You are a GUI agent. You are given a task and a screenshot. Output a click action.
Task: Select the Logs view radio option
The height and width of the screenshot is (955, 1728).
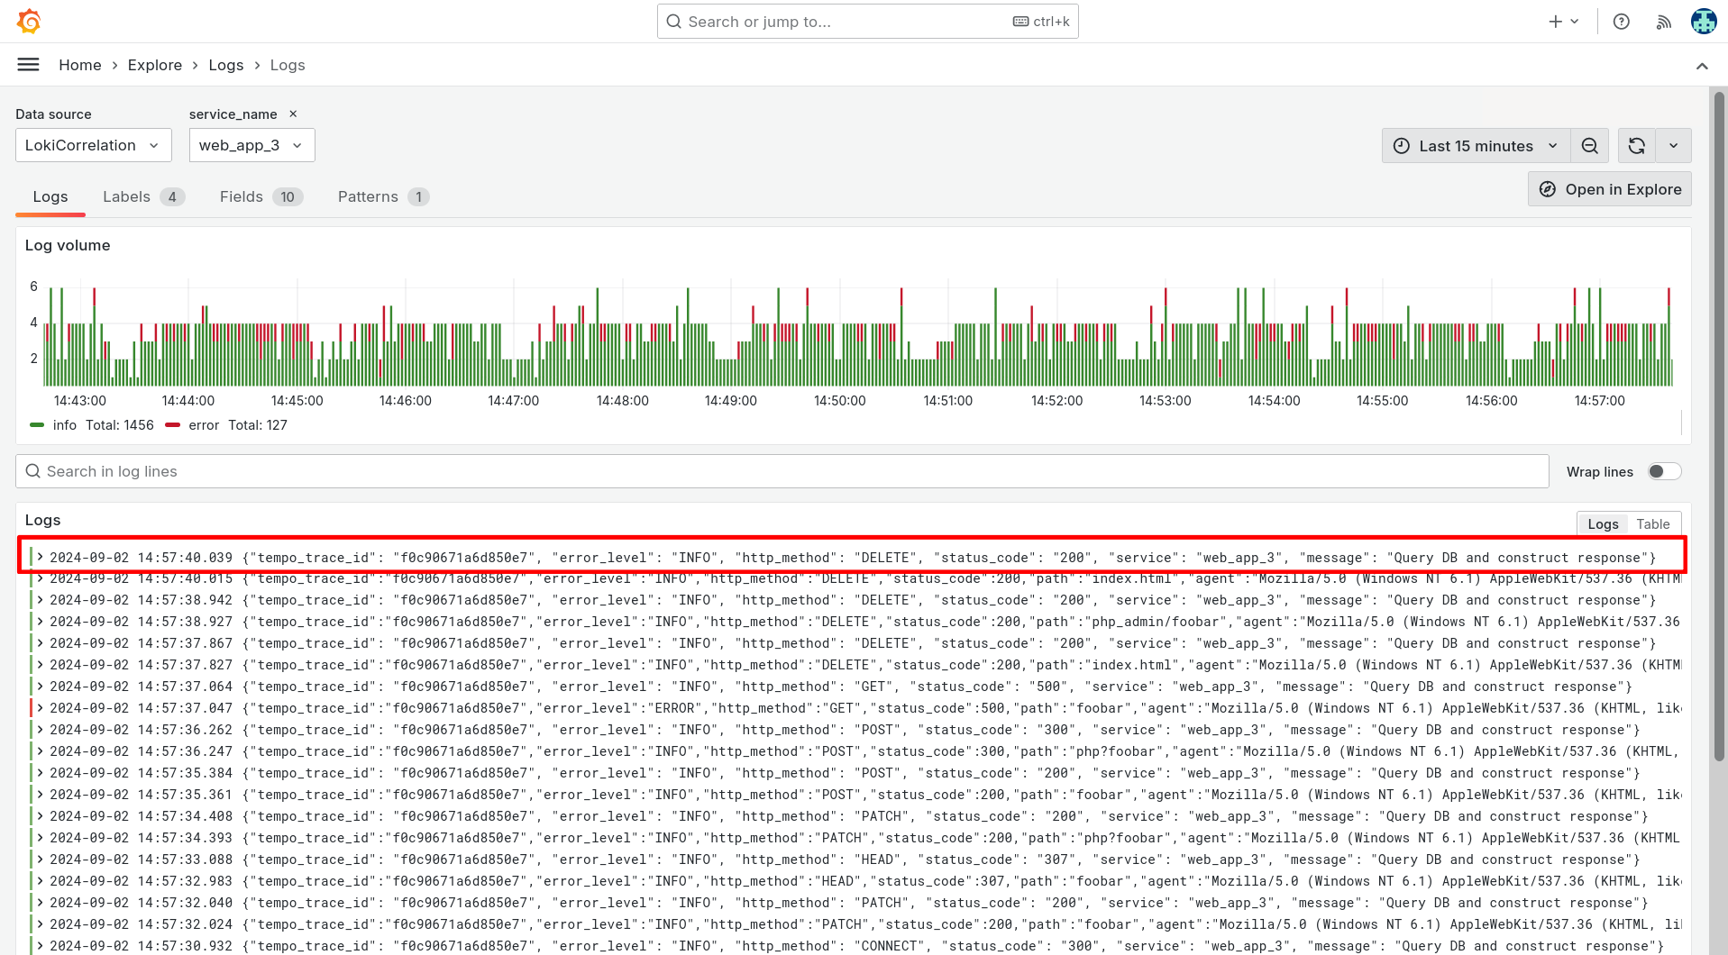point(1603,523)
